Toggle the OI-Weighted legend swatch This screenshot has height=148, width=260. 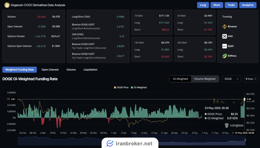(132, 87)
